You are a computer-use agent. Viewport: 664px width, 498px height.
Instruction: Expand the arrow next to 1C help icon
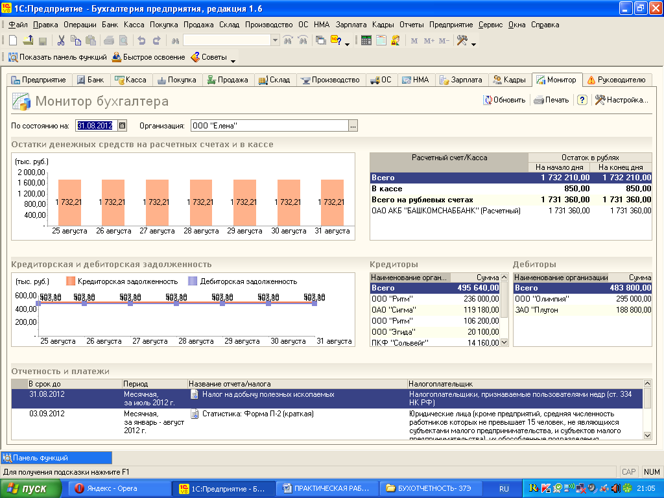pyautogui.click(x=348, y=44)
